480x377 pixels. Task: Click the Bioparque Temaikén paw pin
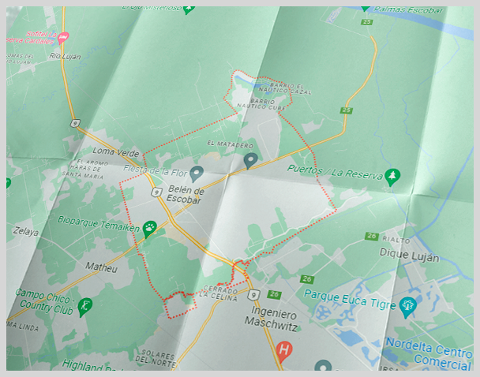click(x=149, y=229)
